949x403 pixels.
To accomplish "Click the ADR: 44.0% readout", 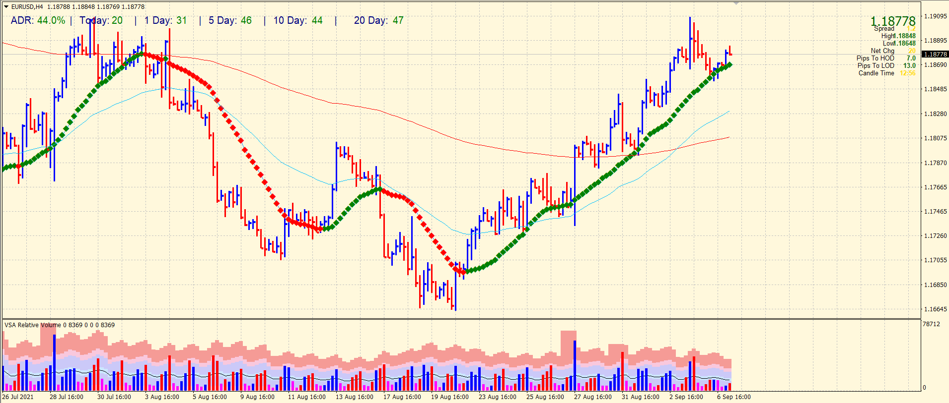I will tap(38, 20).
